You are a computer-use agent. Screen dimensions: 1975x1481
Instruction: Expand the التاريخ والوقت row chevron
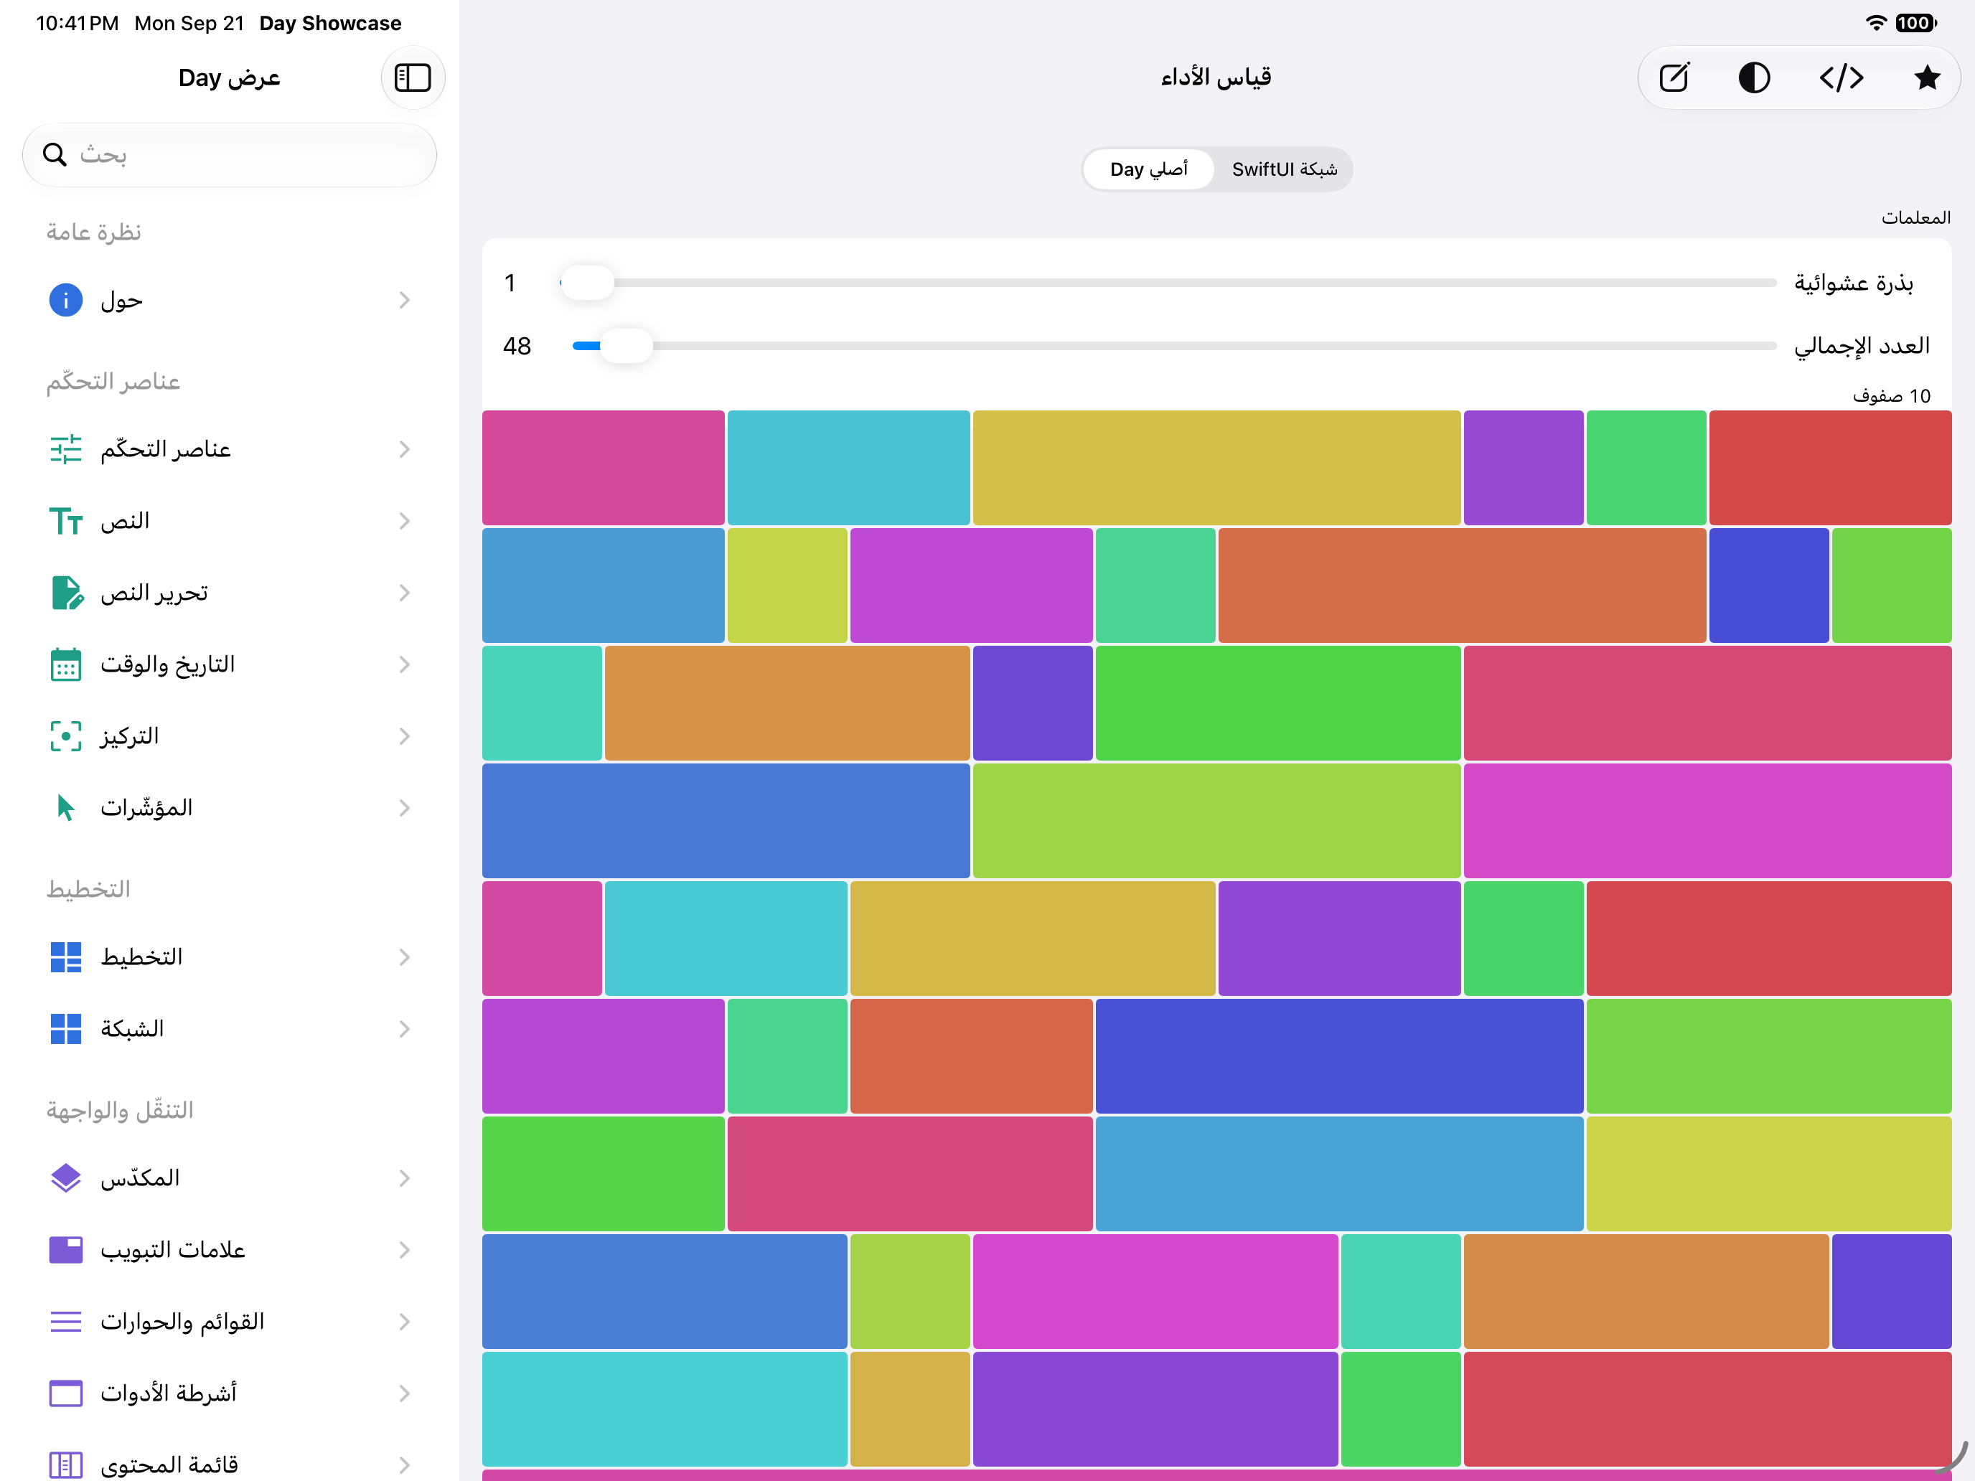[405, 664]
